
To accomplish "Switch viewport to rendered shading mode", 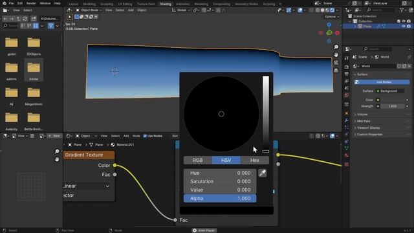I will 332,10.
